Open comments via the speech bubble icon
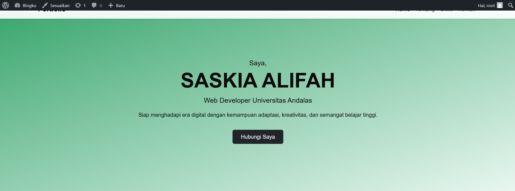 coord(94,5)
